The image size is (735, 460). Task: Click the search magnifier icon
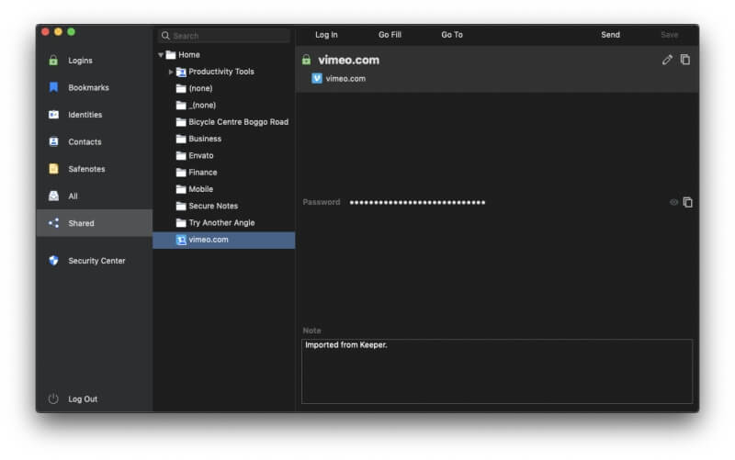165,35
